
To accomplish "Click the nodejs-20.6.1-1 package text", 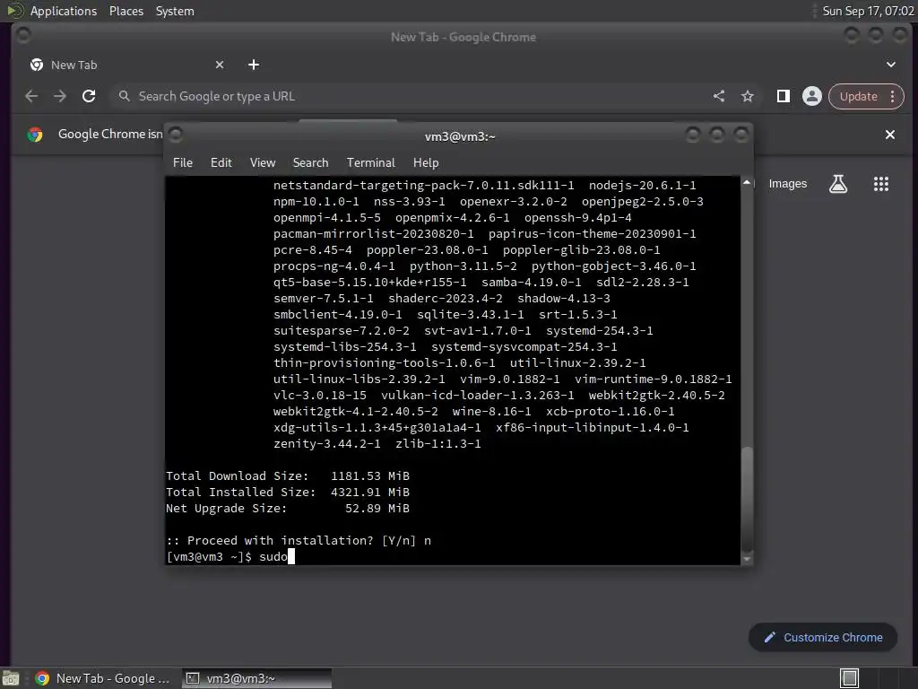I will pos(642,186).
